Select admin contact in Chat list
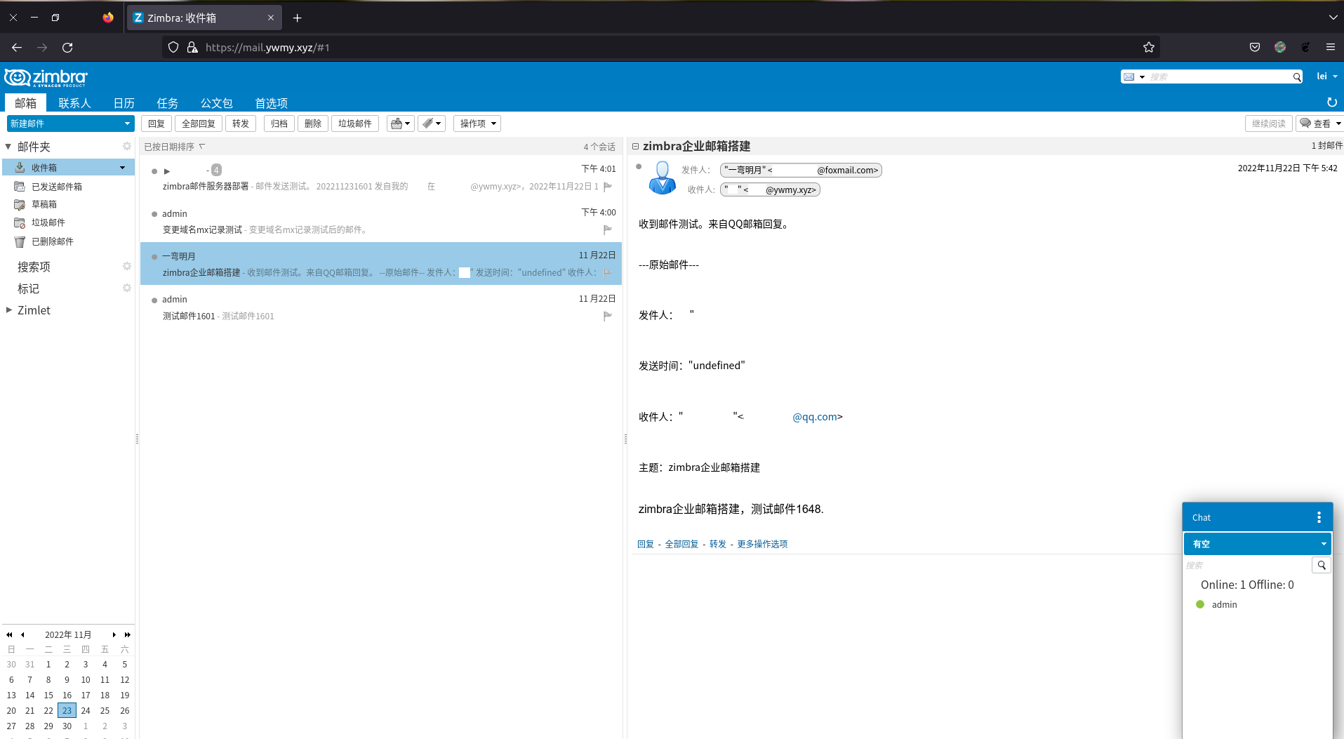This screenshot has height=739, width=1344. pos(1224,604)
